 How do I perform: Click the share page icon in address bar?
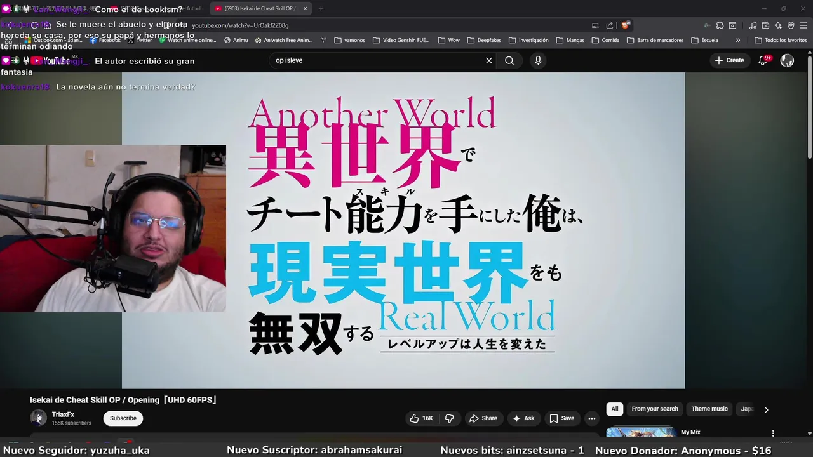610,25
